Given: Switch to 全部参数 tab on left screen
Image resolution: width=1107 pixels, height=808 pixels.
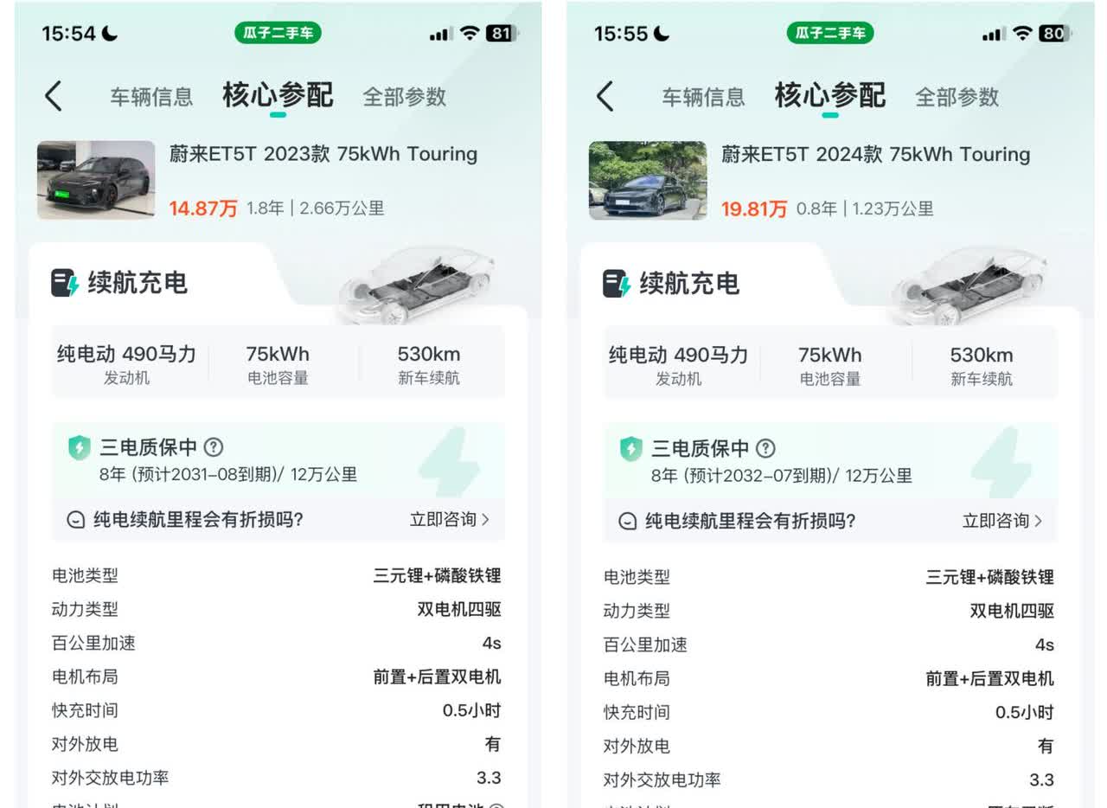Looking at the screenshot, I should [404, 97].
